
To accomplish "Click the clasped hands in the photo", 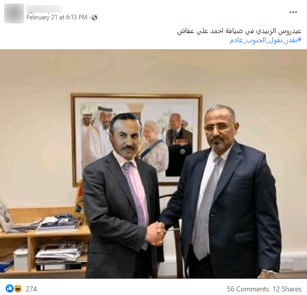I will pyautogui.click(x=156, y=233).
